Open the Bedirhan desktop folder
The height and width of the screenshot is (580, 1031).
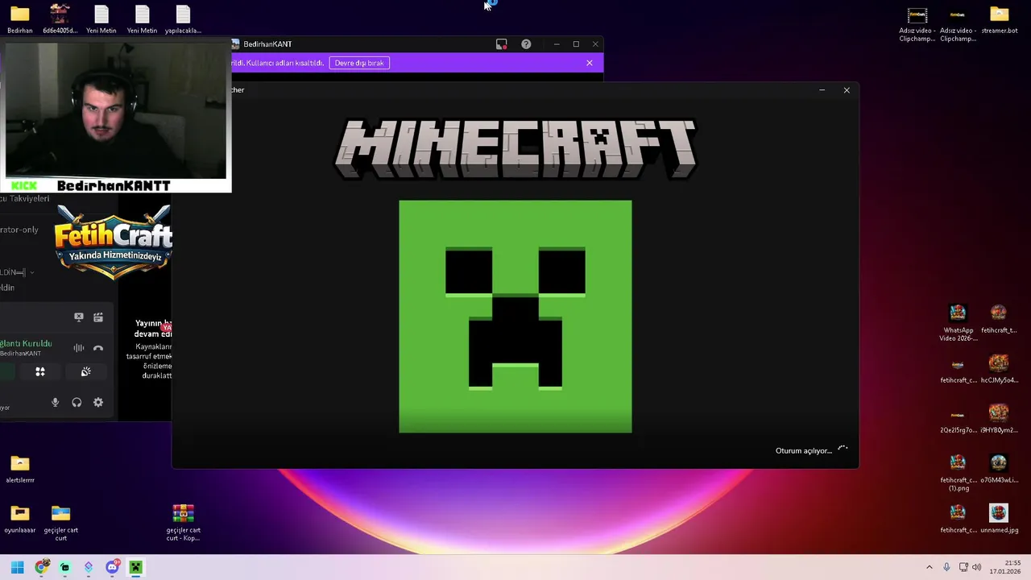(x=20, y=19)
